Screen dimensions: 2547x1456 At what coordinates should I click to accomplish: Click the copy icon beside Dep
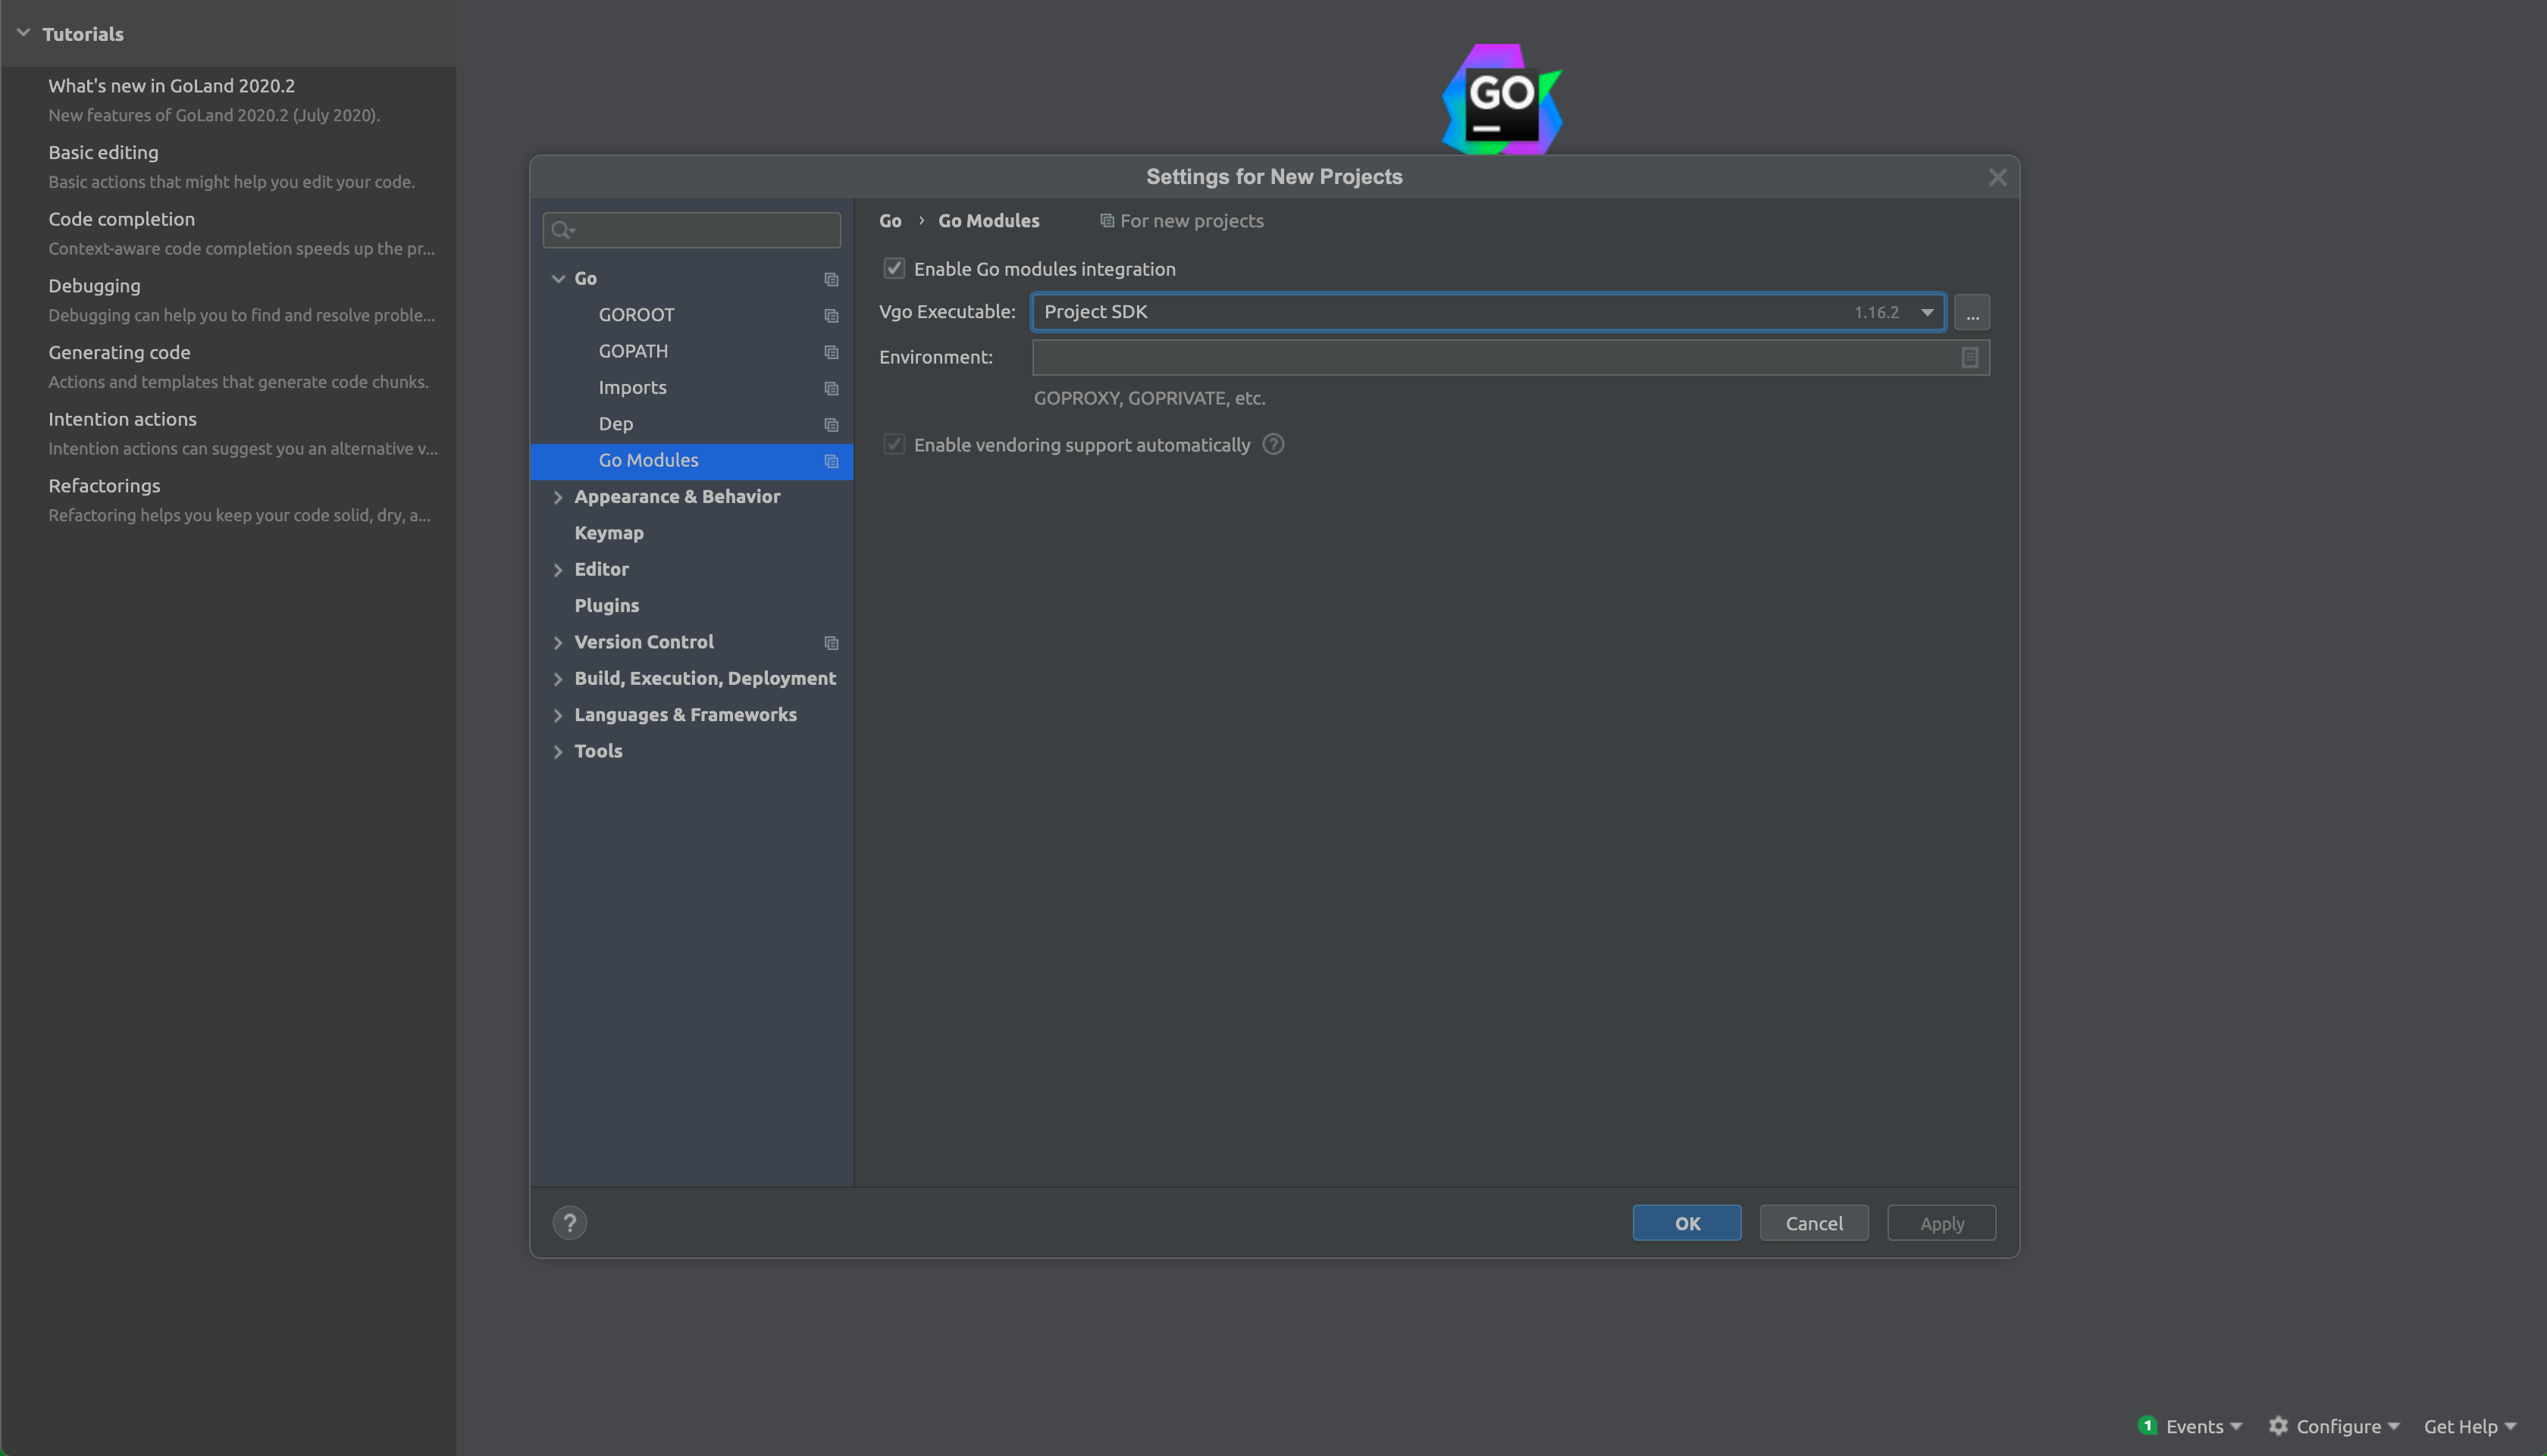tap(830, 425)
